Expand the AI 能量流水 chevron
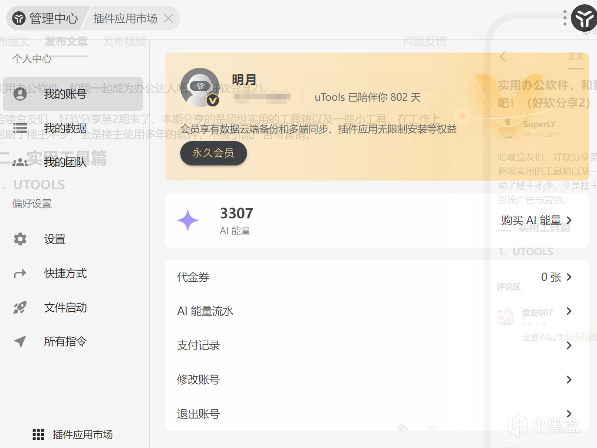597x448 pixels. click(x=569, y=311)
